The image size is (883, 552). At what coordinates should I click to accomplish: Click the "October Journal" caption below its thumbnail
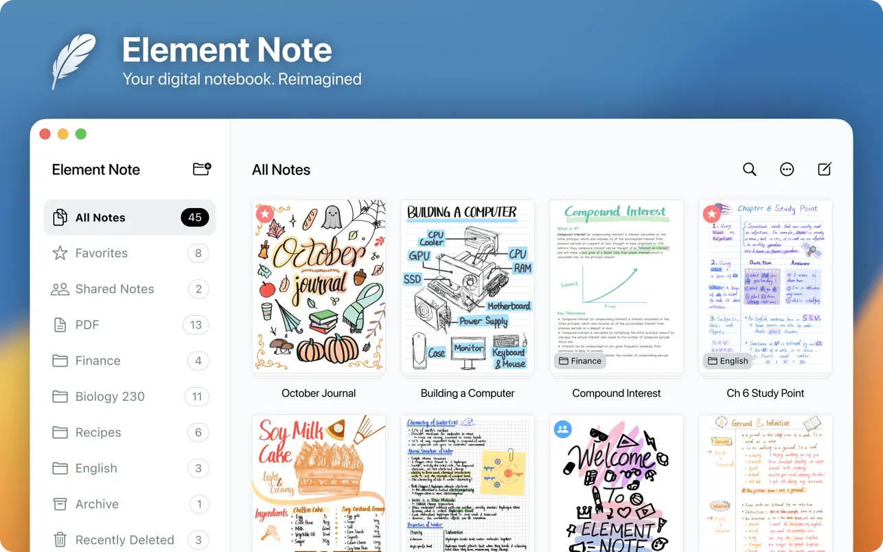click(319, 393)
